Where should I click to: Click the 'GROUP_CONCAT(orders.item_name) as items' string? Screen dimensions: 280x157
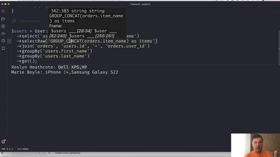[x=101, y=41]
